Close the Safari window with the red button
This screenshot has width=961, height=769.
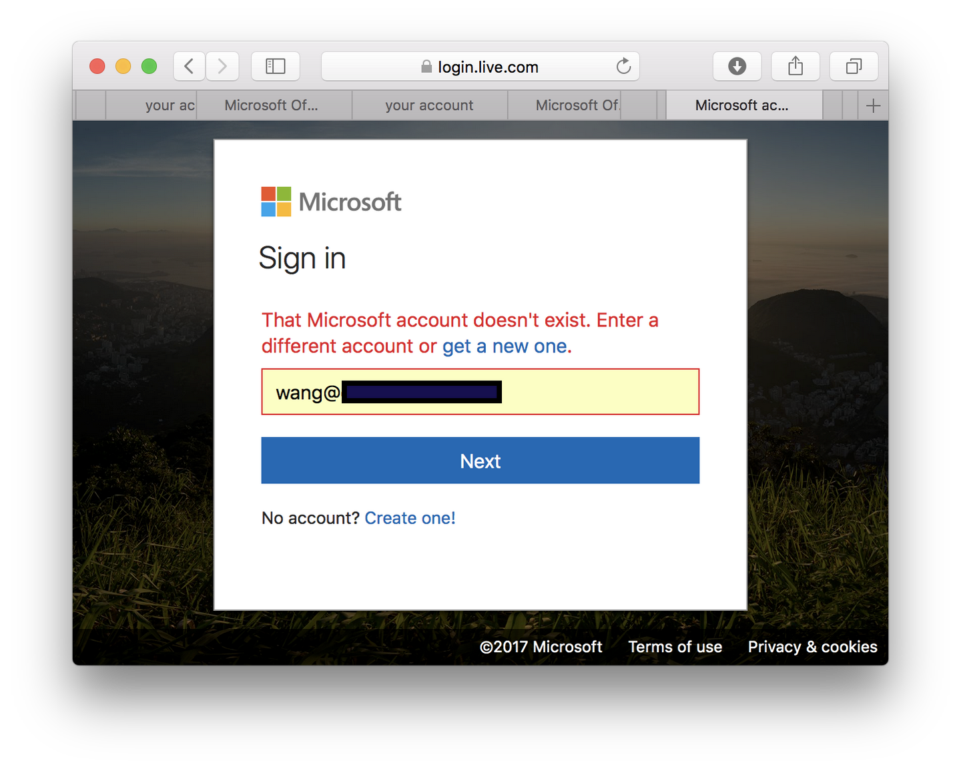click(97, 66)
